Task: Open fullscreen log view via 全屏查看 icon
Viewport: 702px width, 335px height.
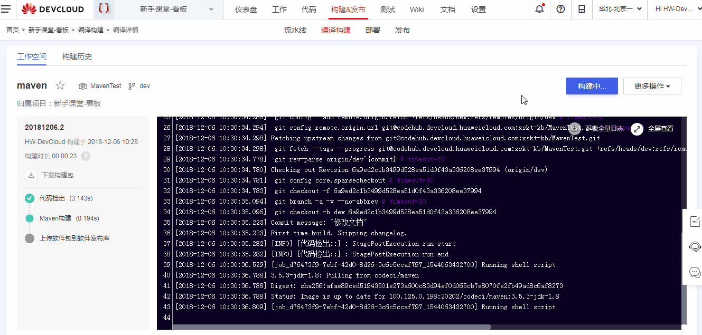Action: pos(637,128)
